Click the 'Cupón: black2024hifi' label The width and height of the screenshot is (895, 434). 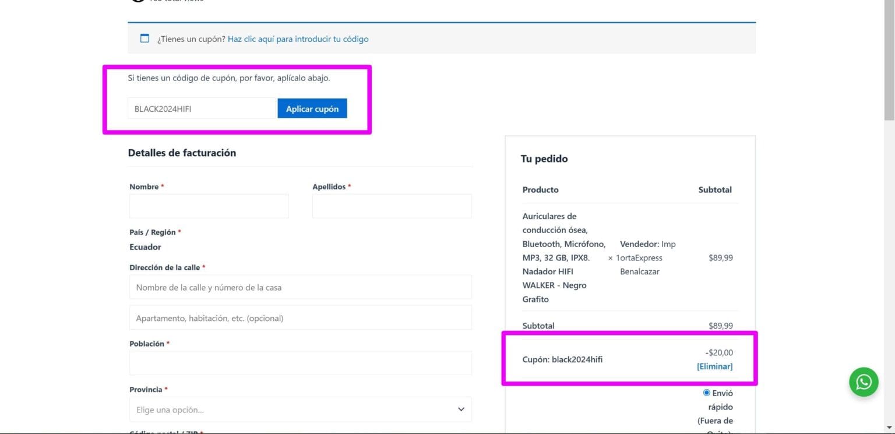coord(562,359)
